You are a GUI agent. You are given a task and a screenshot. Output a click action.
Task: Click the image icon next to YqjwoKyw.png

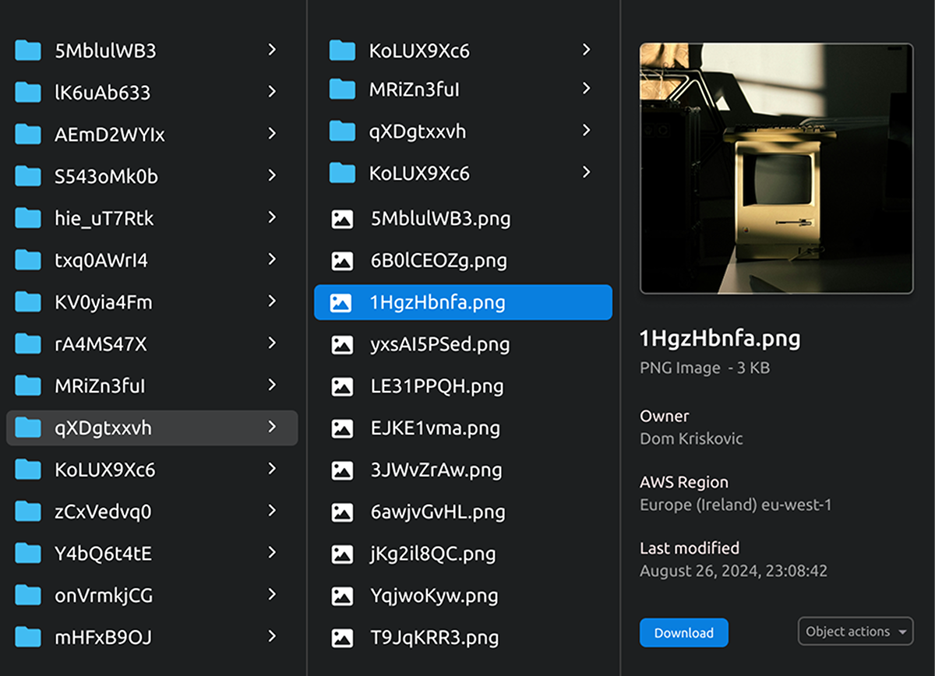click(342, 596)
